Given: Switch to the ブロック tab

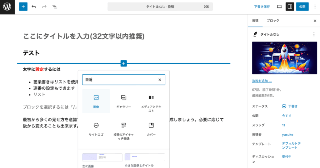Looking at the screenshot, I should [x=273, y=21].
